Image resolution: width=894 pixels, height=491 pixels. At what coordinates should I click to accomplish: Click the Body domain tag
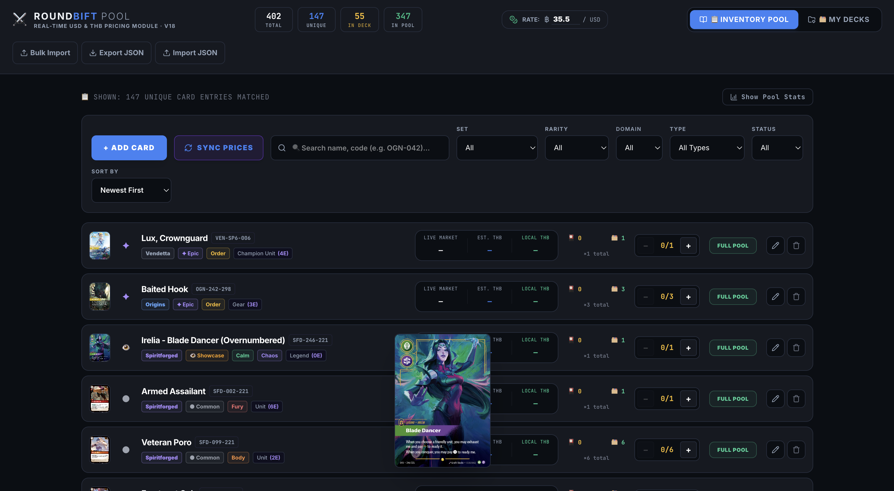(238, 458)
